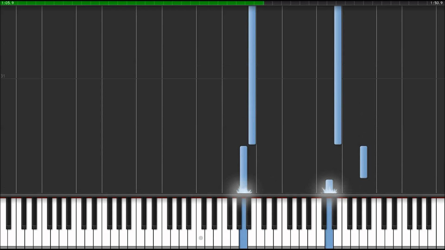
Task: Click the long falling note above E6
Action: 338,75
